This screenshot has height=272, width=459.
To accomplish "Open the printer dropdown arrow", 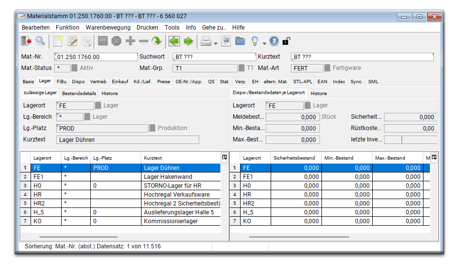I will (x=216, y=43).
